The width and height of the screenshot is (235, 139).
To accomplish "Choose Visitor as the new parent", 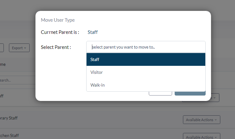I will tap(146, 72).
